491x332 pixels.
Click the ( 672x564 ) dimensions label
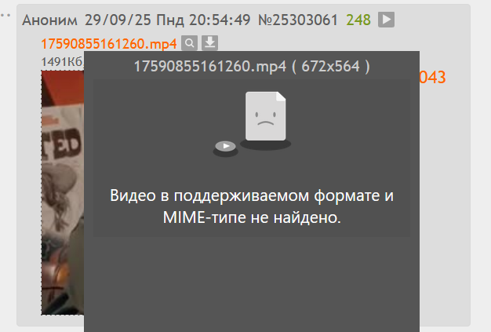pos(331,67)
